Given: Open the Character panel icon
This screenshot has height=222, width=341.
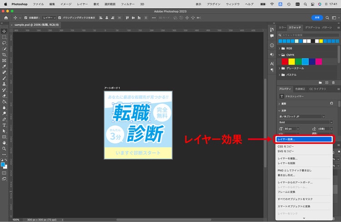Looking at the screenshot, I should [272, 64].
